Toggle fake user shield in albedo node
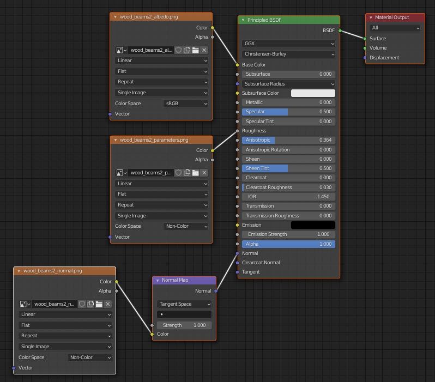The height and width of the screenshot is (382, 435). point(178,50)
